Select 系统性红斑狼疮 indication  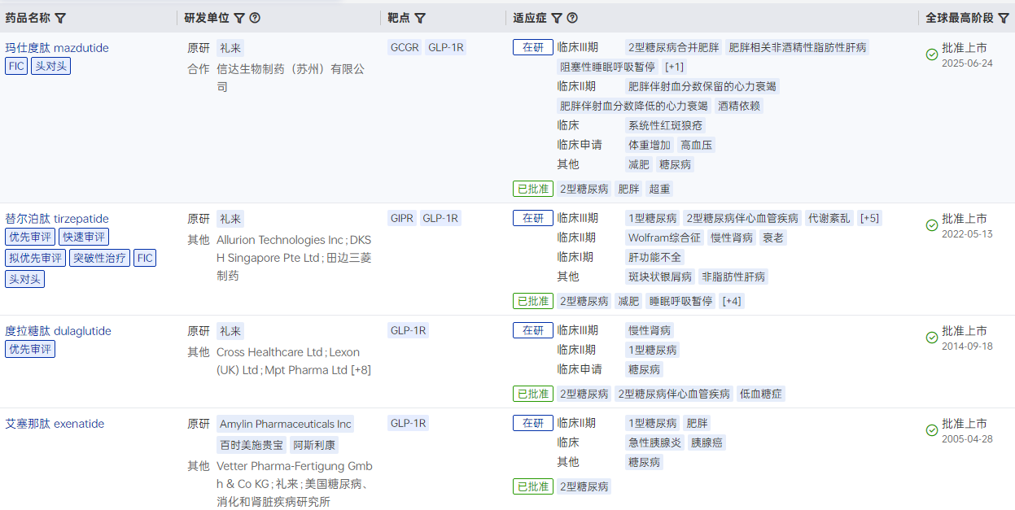[x=665, y=125]
